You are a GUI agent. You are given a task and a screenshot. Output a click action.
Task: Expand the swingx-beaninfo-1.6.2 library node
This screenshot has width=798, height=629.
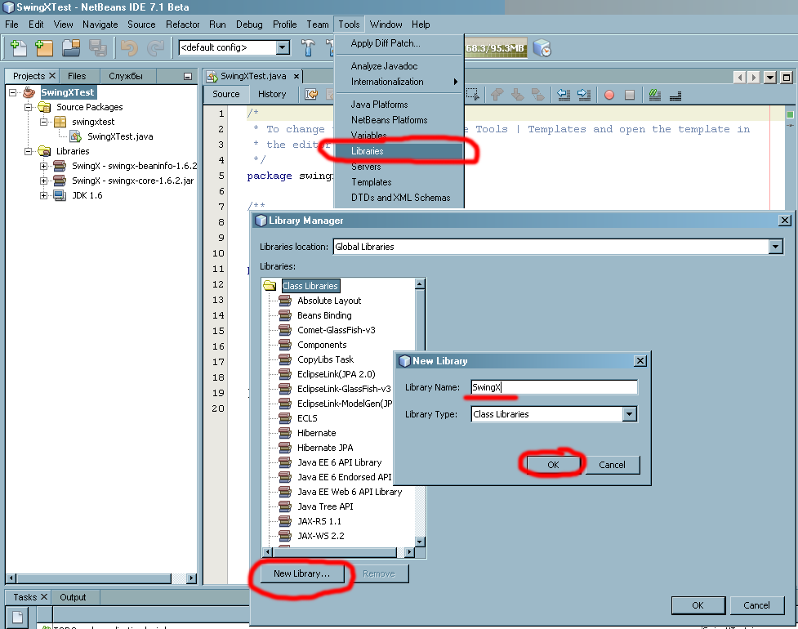44,166
